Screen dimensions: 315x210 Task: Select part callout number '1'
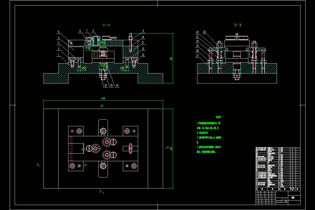[x=59, y=55]
